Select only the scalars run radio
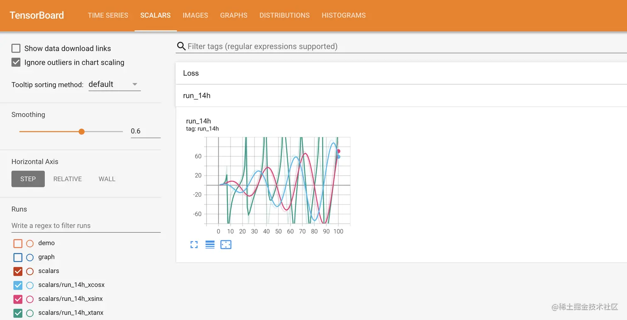 [x=30, y=272]
